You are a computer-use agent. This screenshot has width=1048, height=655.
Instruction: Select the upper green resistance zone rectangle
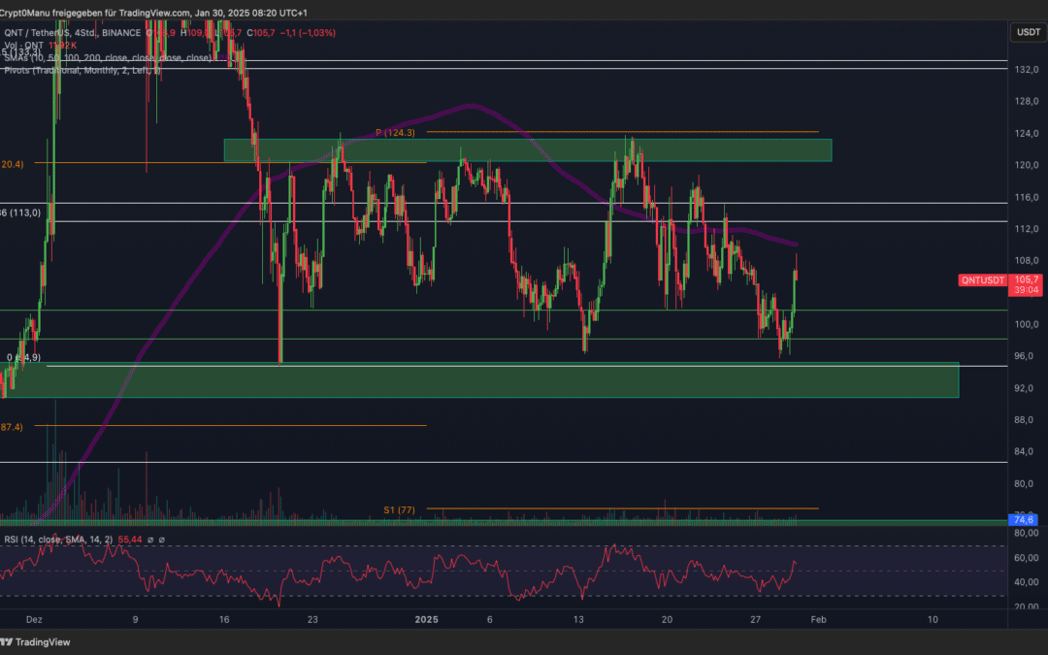coord(528,150)
